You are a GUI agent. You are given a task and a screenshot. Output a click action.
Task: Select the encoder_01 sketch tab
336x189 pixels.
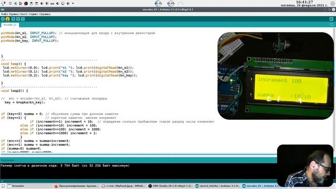click(10, 25)
